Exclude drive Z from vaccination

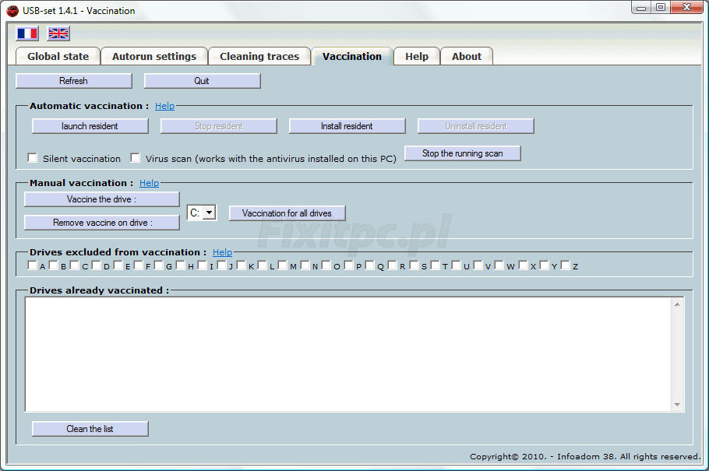[x=565, y=265]
